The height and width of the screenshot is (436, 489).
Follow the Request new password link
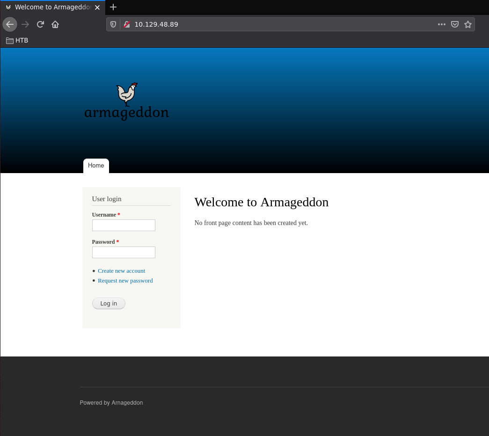pos(125,281)
